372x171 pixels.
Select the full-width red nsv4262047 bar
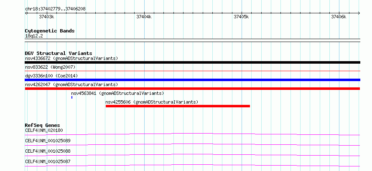192,89
